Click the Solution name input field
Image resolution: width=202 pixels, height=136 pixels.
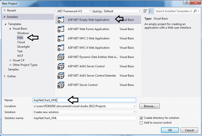click(84, 118)
